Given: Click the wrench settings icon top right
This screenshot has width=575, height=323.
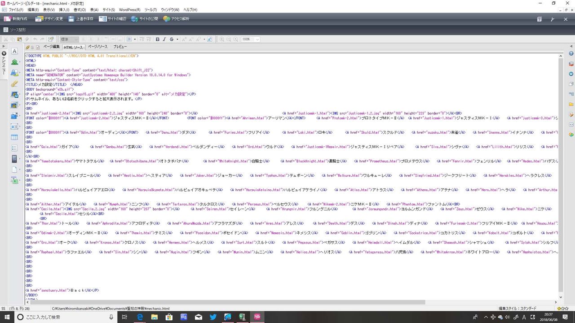Looking at the screenshot, I should click(553, 19).
